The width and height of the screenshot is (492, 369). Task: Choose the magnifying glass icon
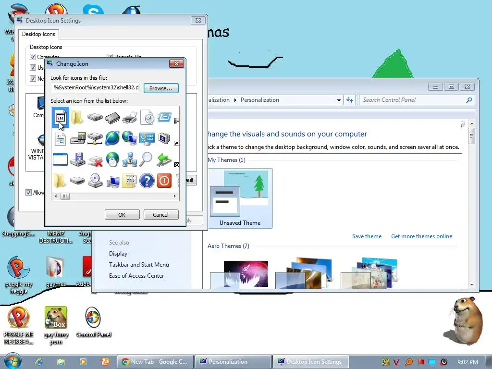[146, 160]
